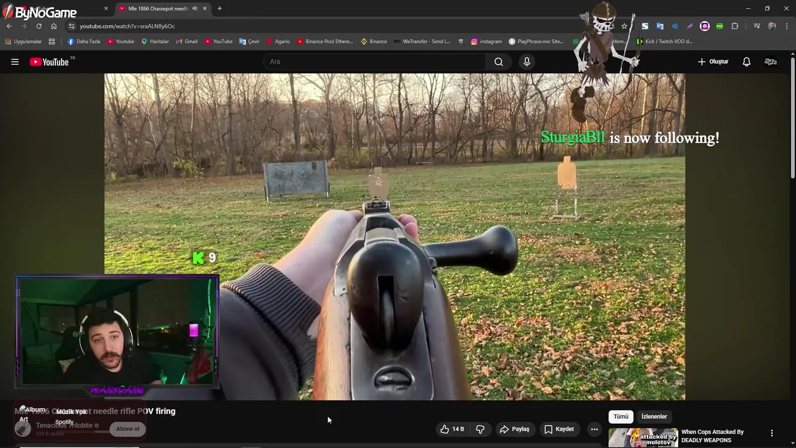796x448 pixels.
Task: Open the Uygulamalar apps shortcut
Action: pos(24,42)
